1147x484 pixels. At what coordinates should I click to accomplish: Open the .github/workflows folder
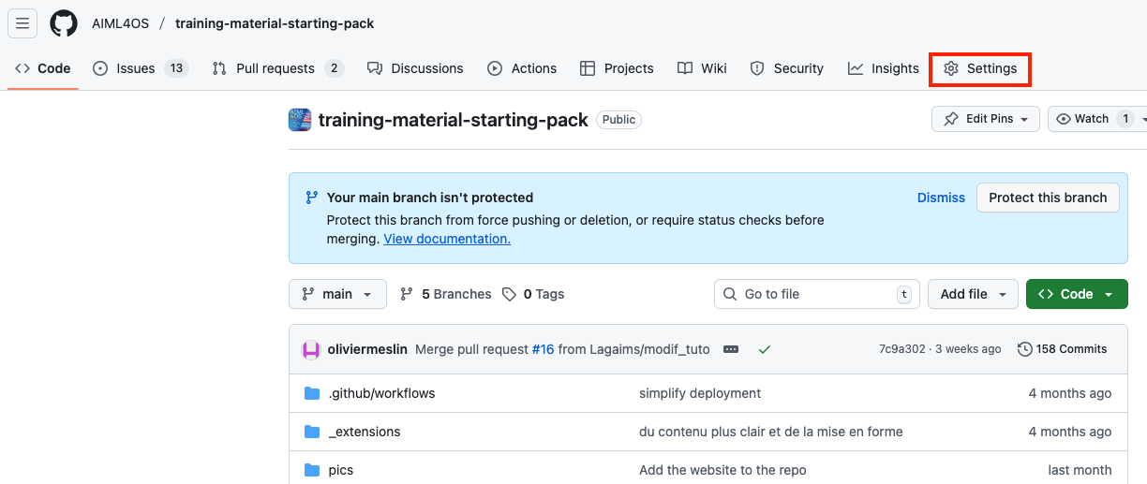pyautogui.click(x=381, y=393)
